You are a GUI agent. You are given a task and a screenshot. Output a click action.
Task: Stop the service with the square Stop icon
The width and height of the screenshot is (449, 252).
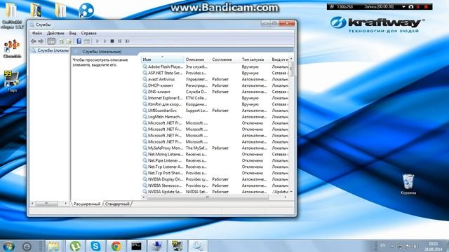tap(112, 41)
